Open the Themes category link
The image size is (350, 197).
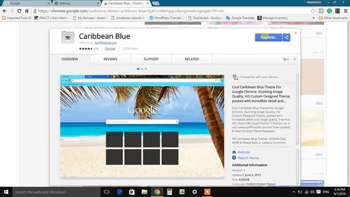110,49
